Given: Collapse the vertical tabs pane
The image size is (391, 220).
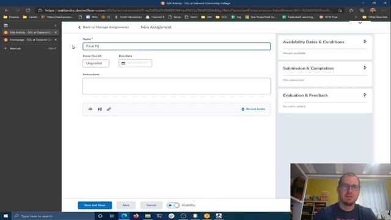Looking at the screenshot, I should pyautogui.click(x=56, y=26).
